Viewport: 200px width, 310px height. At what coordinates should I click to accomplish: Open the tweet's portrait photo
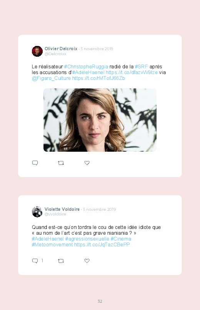(x=100, y=120)
